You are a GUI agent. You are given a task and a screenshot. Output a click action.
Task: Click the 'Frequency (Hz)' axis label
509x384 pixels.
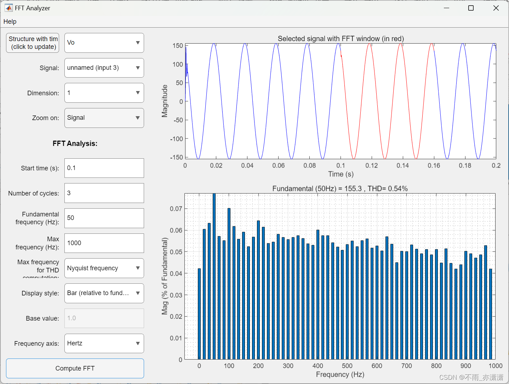tap(340, 374)
